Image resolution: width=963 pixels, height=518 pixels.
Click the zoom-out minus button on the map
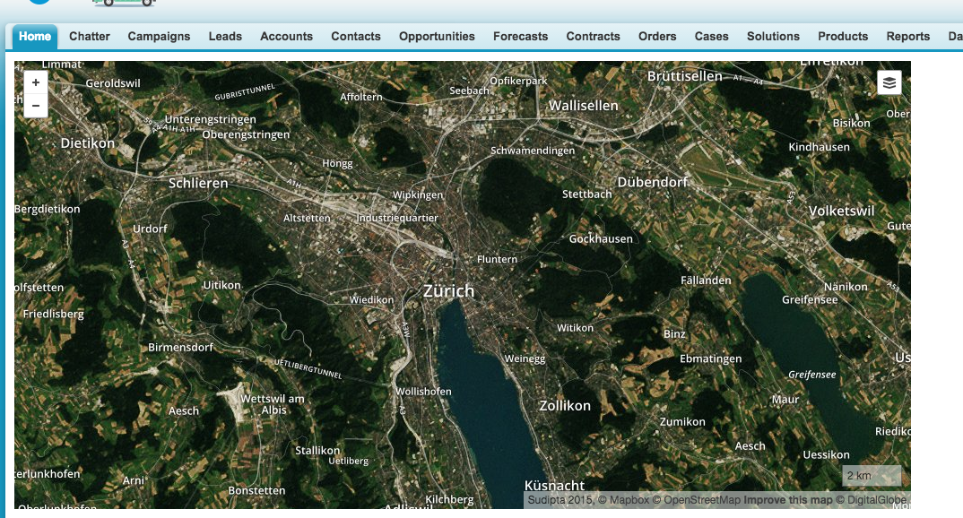point(35,105)
